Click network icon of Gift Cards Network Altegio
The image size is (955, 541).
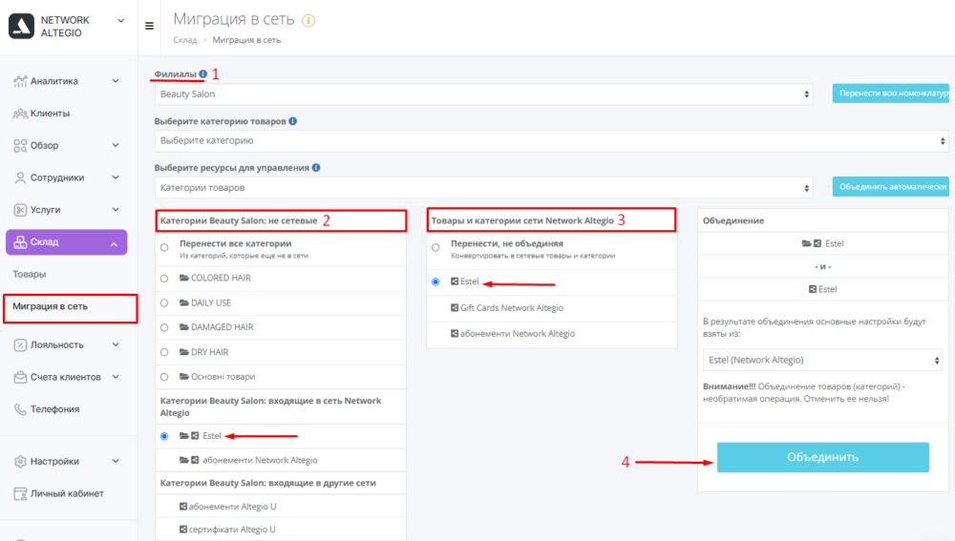455,308
